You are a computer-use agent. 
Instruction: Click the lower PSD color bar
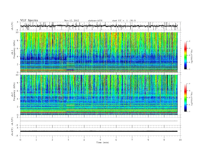point(186,98)
